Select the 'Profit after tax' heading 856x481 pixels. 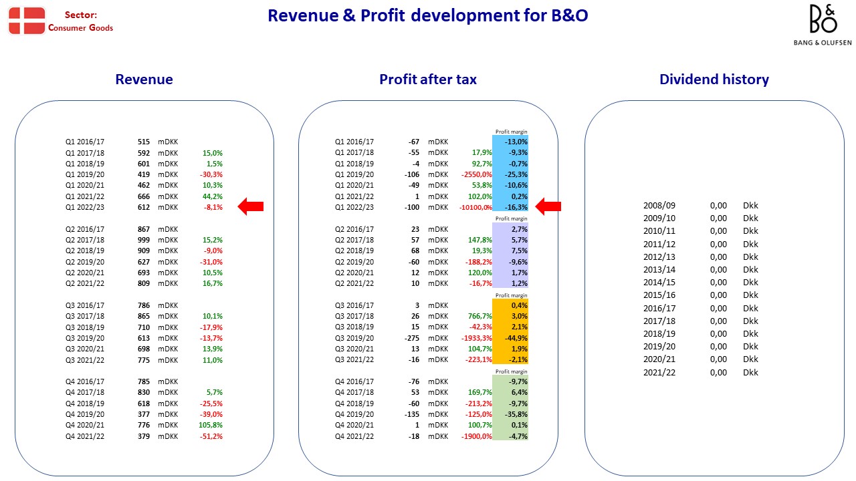pyautogui.click(x=428, y=79)
